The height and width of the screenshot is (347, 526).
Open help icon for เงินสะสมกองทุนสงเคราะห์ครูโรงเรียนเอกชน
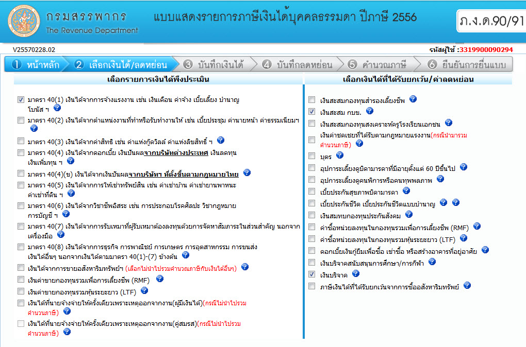(x=449, y=123)
